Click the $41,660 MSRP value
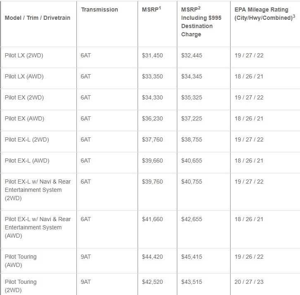300x295 pixels. click(152, 219)
